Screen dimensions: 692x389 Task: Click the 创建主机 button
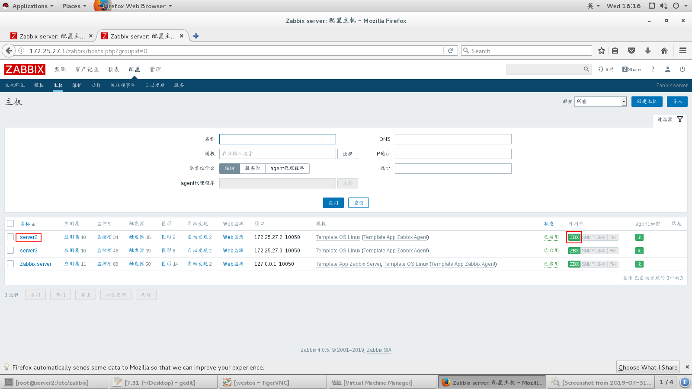click(x=647, y=102)
